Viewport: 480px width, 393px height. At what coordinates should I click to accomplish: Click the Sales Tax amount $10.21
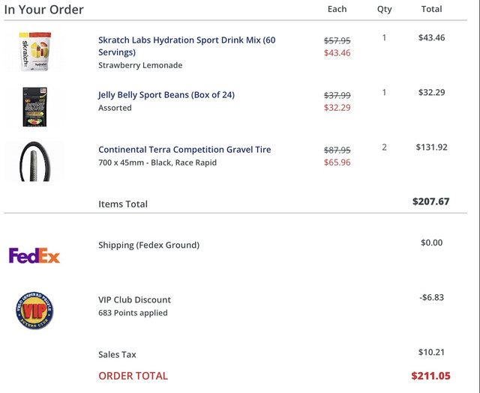click(432, 352)
